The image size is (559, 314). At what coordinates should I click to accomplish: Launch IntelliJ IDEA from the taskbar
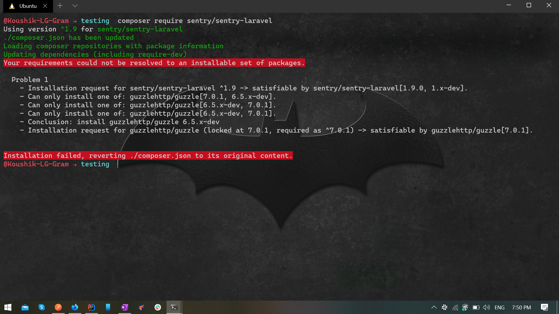click(91, 307)
